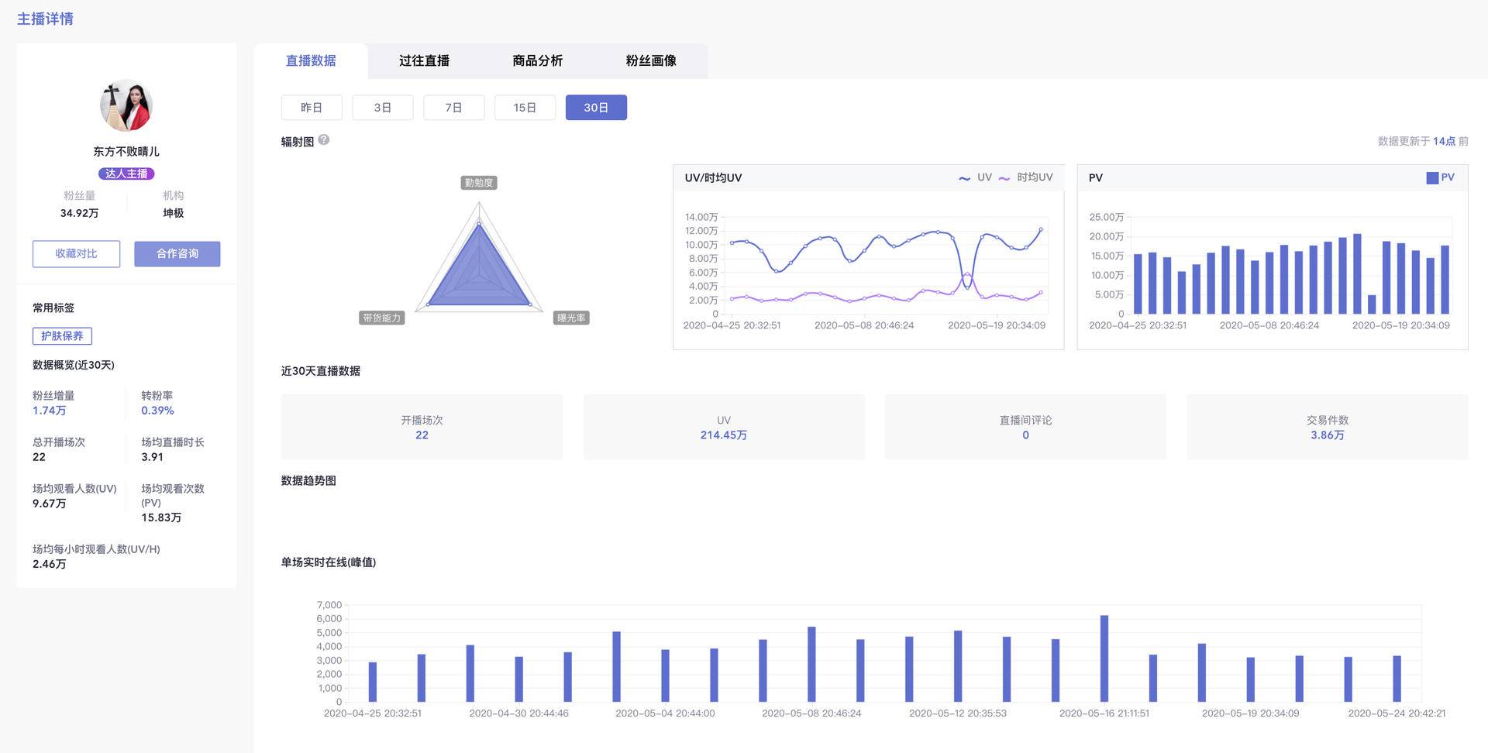Image resolution: width=1488 pixels, height=753 pixels.
Task: Select the 昨日 time range
Action: coord(312,108)
